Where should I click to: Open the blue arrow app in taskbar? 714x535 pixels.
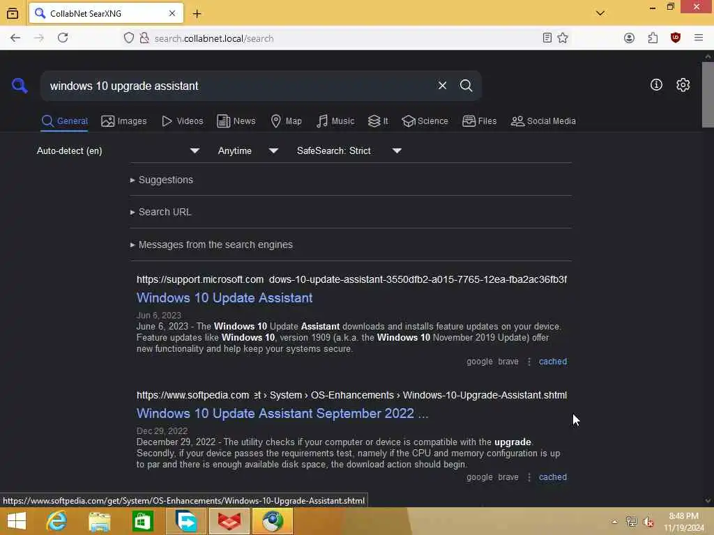click(x=186, y=521)
